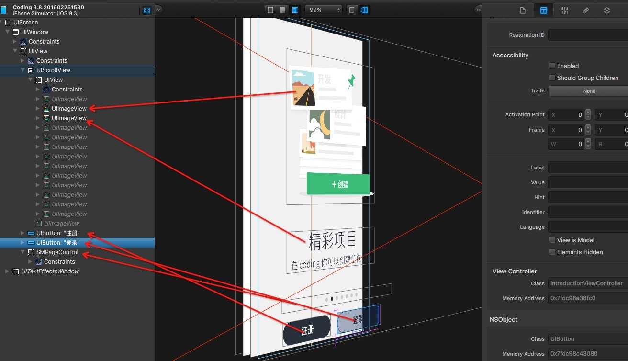Click the page control dots in canvas
Screen dimensions: 628x361
click(x=340, y=297)
